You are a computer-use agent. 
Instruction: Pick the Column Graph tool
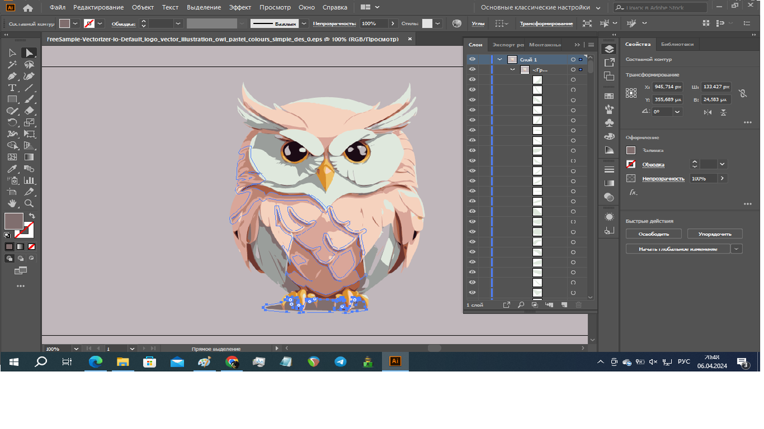(29, 180)
